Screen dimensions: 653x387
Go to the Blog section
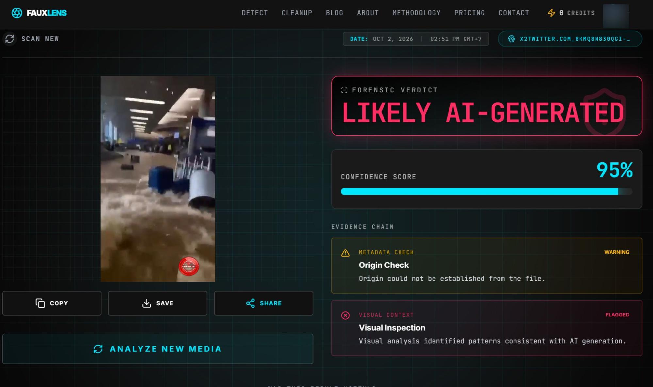pyautogui.click(x=335, y=13)
